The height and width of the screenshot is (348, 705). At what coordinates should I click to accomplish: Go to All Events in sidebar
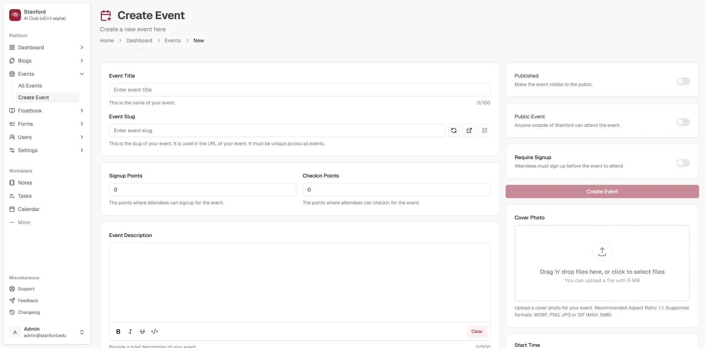coord(30,86)
